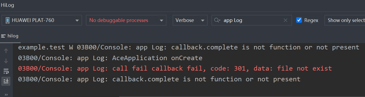Click the down arrow to go to next log
This screenshot has height=97, width=365.
point(6,61)
